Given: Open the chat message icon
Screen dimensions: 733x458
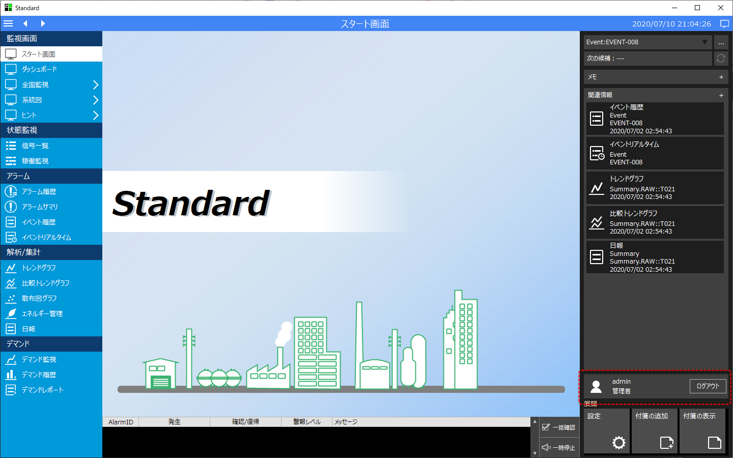Looking at the screenshot, I should point(724,24).
